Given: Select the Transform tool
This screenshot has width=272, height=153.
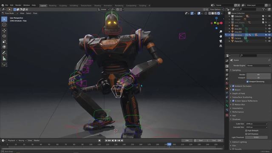Looking at the screenshot, I should [x=4, y=47].
